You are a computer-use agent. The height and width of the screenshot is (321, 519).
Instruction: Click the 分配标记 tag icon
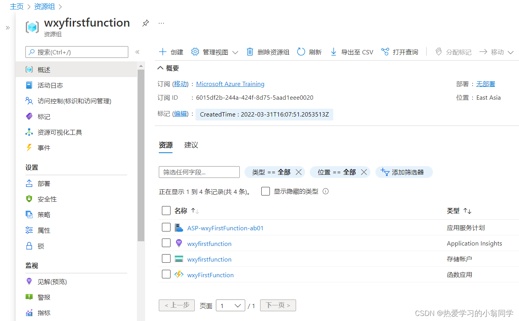[438, 52]
